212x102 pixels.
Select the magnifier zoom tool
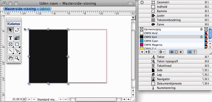pos(17,58)
